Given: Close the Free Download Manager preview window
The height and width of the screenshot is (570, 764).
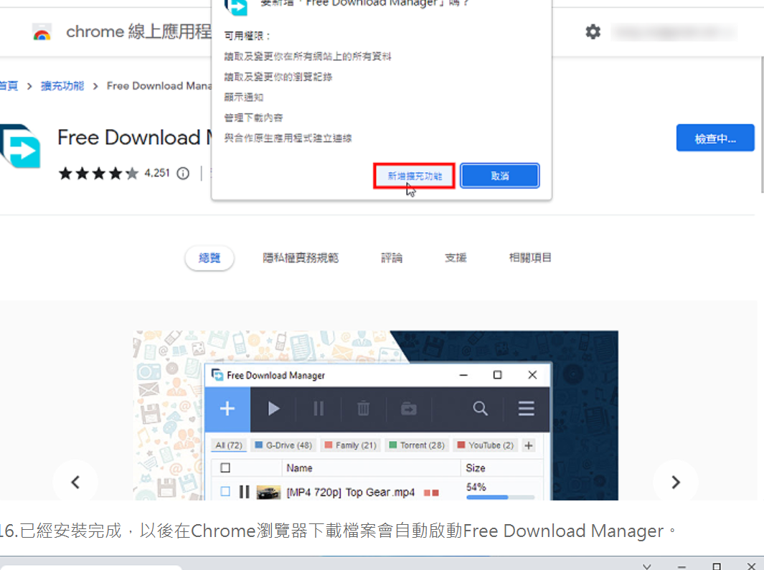Looking at the screenshot, I should coord(532,375).
